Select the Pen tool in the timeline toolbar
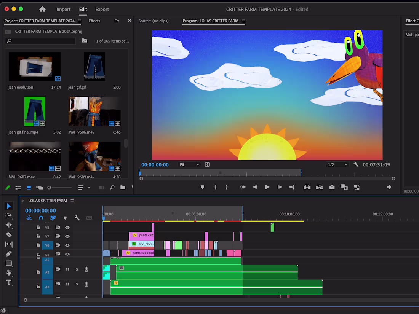The image size is (419, 314). coord(9,253)
